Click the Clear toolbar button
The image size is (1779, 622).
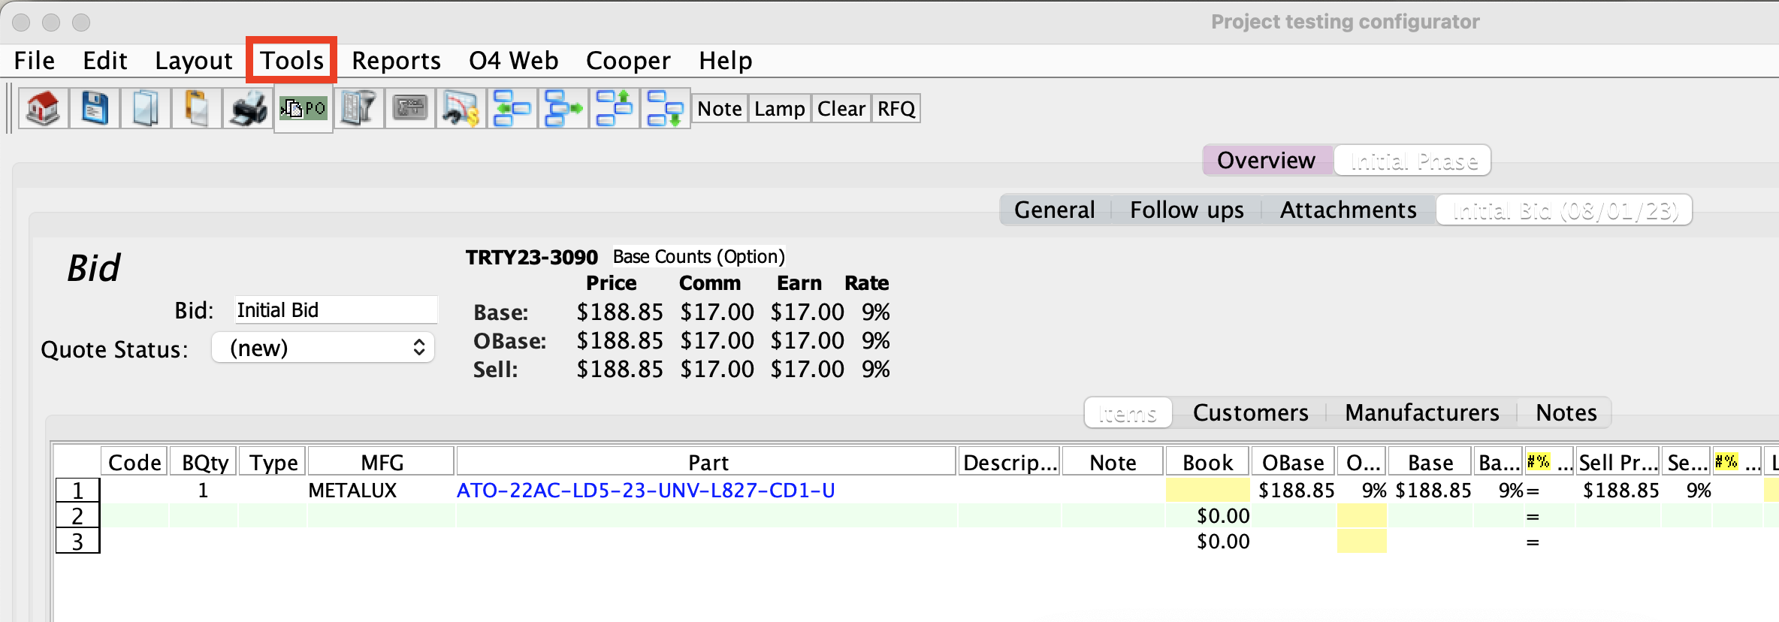coord(841,109)
